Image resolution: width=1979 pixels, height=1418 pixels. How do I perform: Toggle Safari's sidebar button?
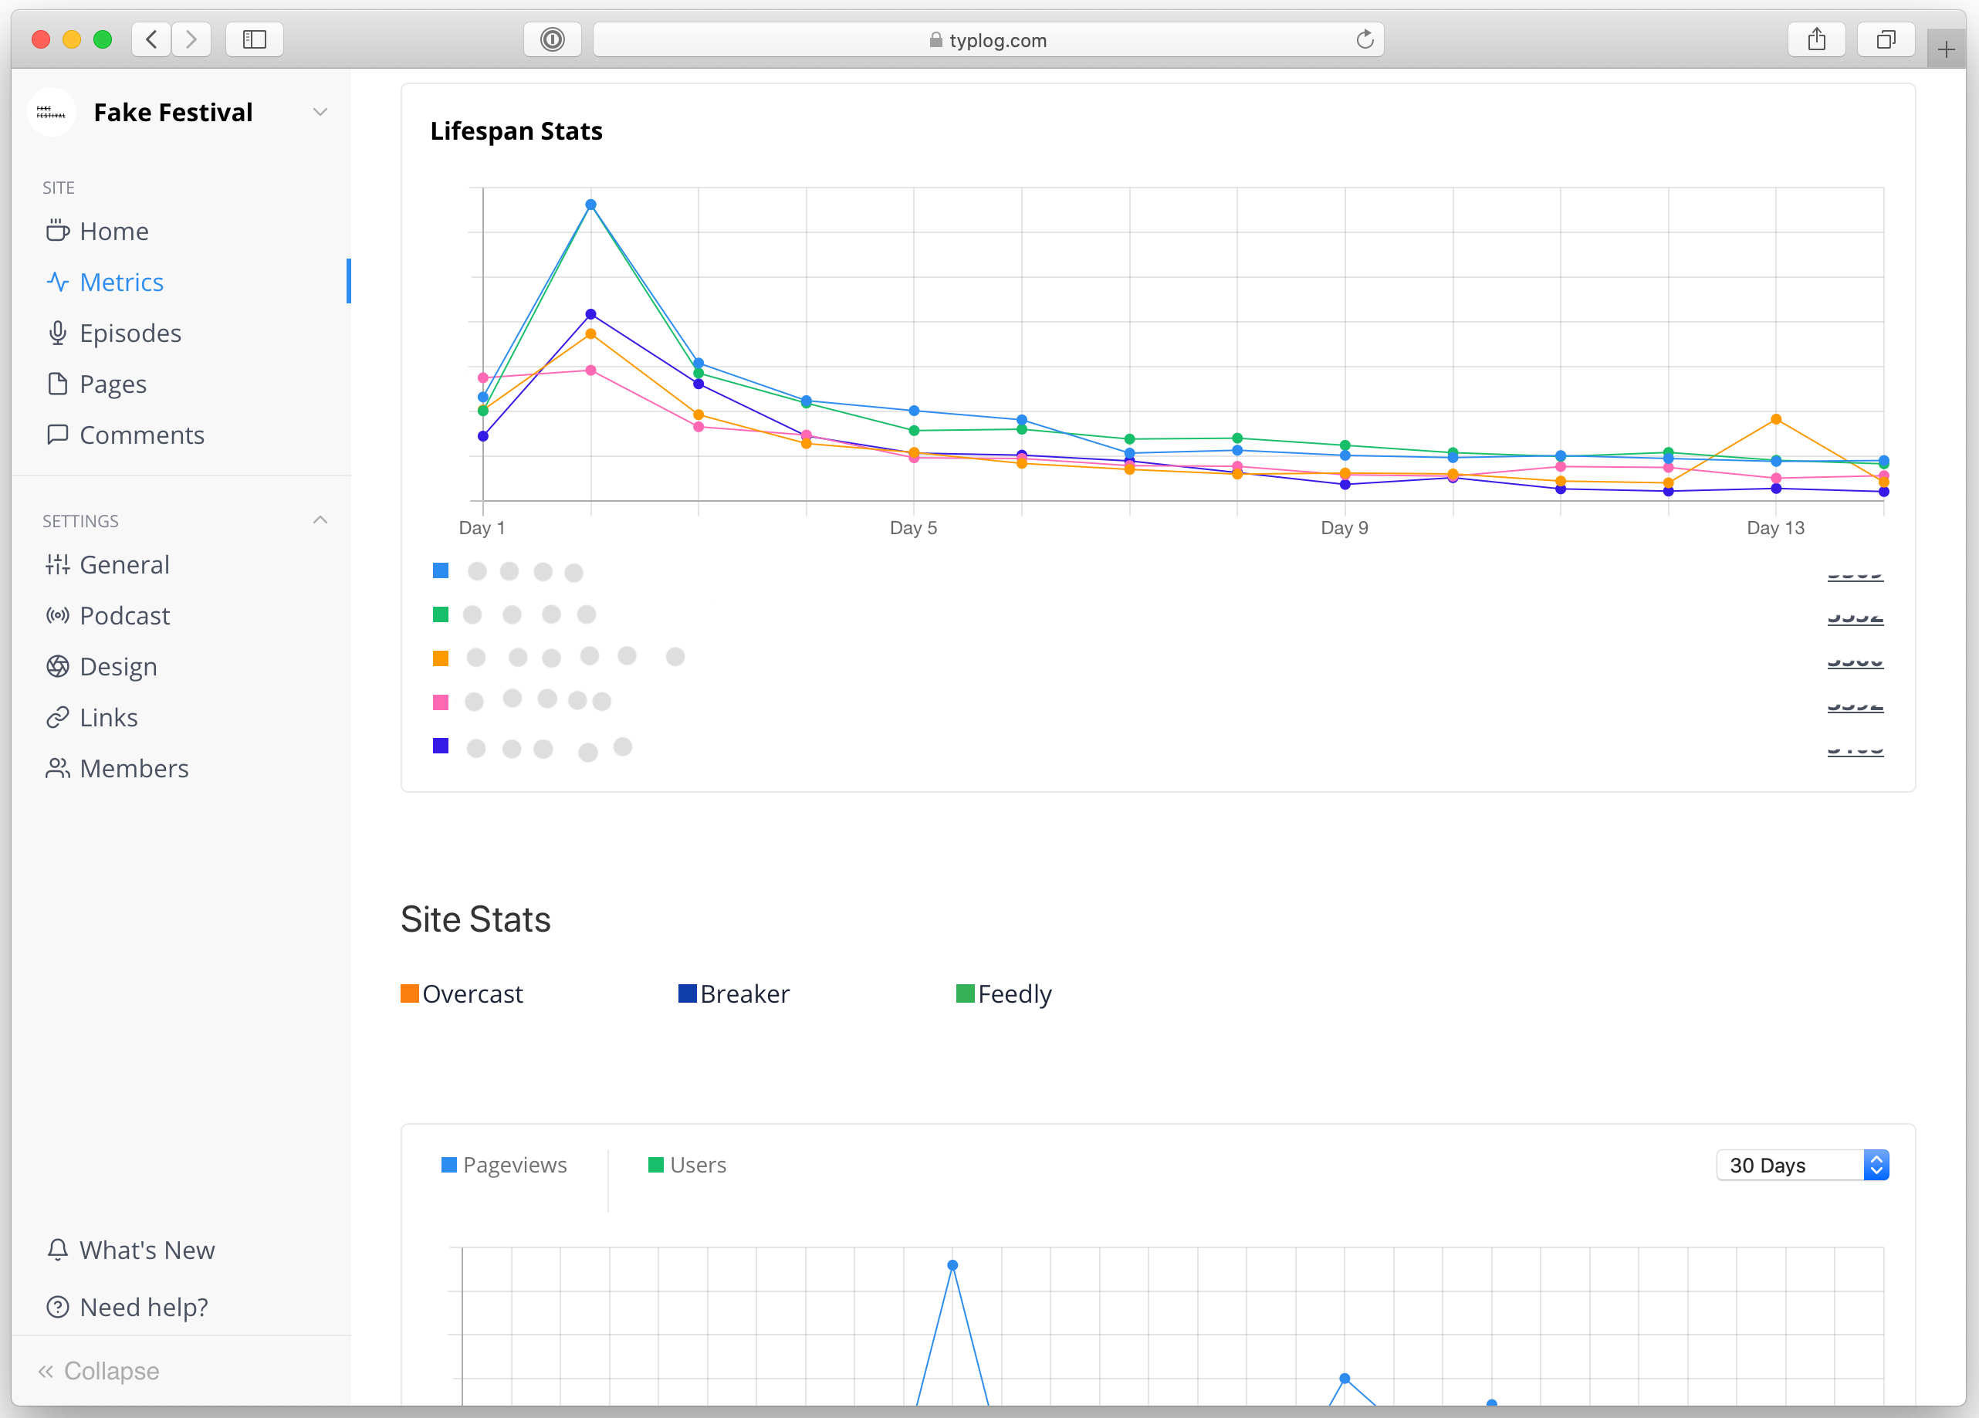pos(254,39)
